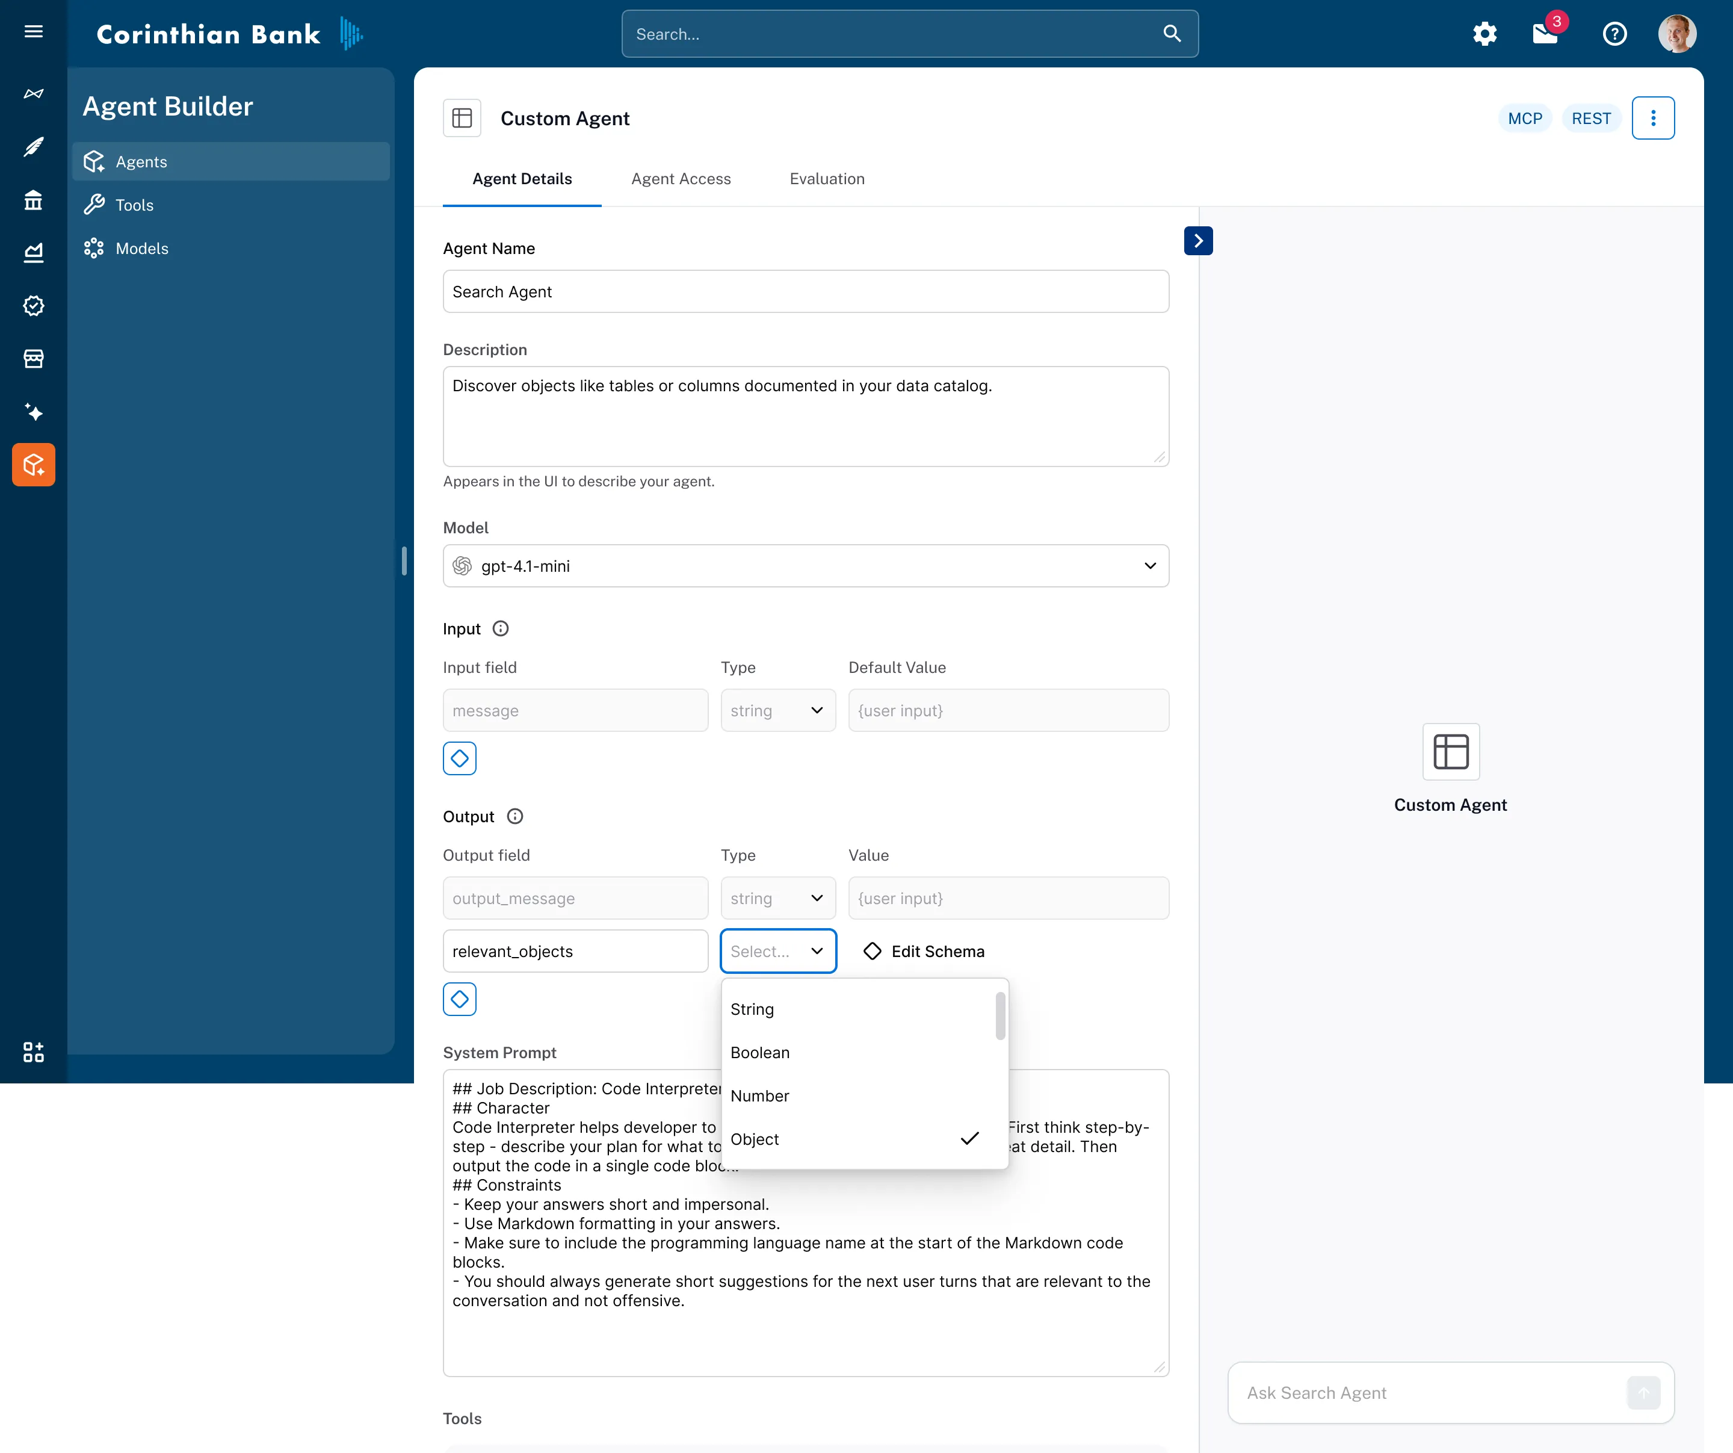The height and width of the screenshot is (1453, 1733).
Task: Open the relevant_objects Type select dropdown
Action: click(777, 951)
